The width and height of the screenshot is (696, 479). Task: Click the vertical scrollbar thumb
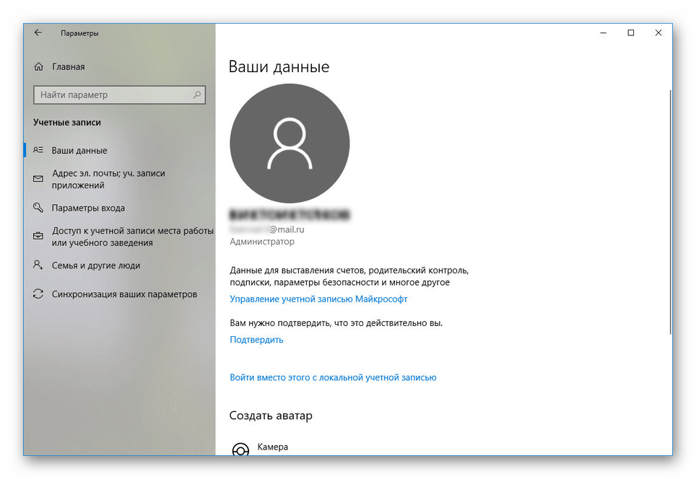tap(670, 209)
